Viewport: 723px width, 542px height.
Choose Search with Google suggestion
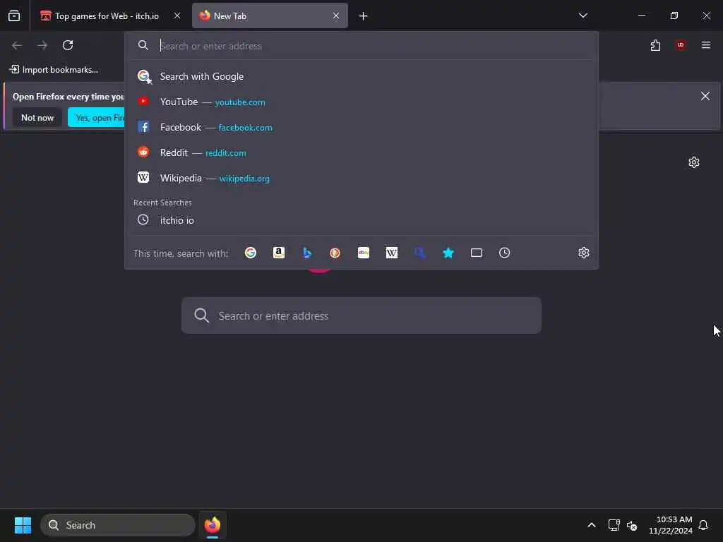pyautogui.click(x=361, y=76)
